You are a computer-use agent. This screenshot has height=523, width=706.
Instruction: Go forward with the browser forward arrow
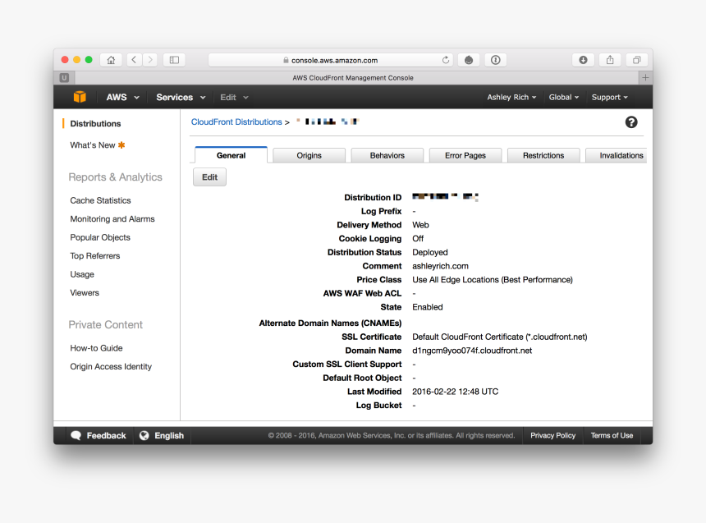click(x=150, y=60)
